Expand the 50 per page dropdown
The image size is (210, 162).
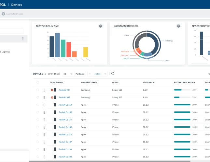[68, 74]
